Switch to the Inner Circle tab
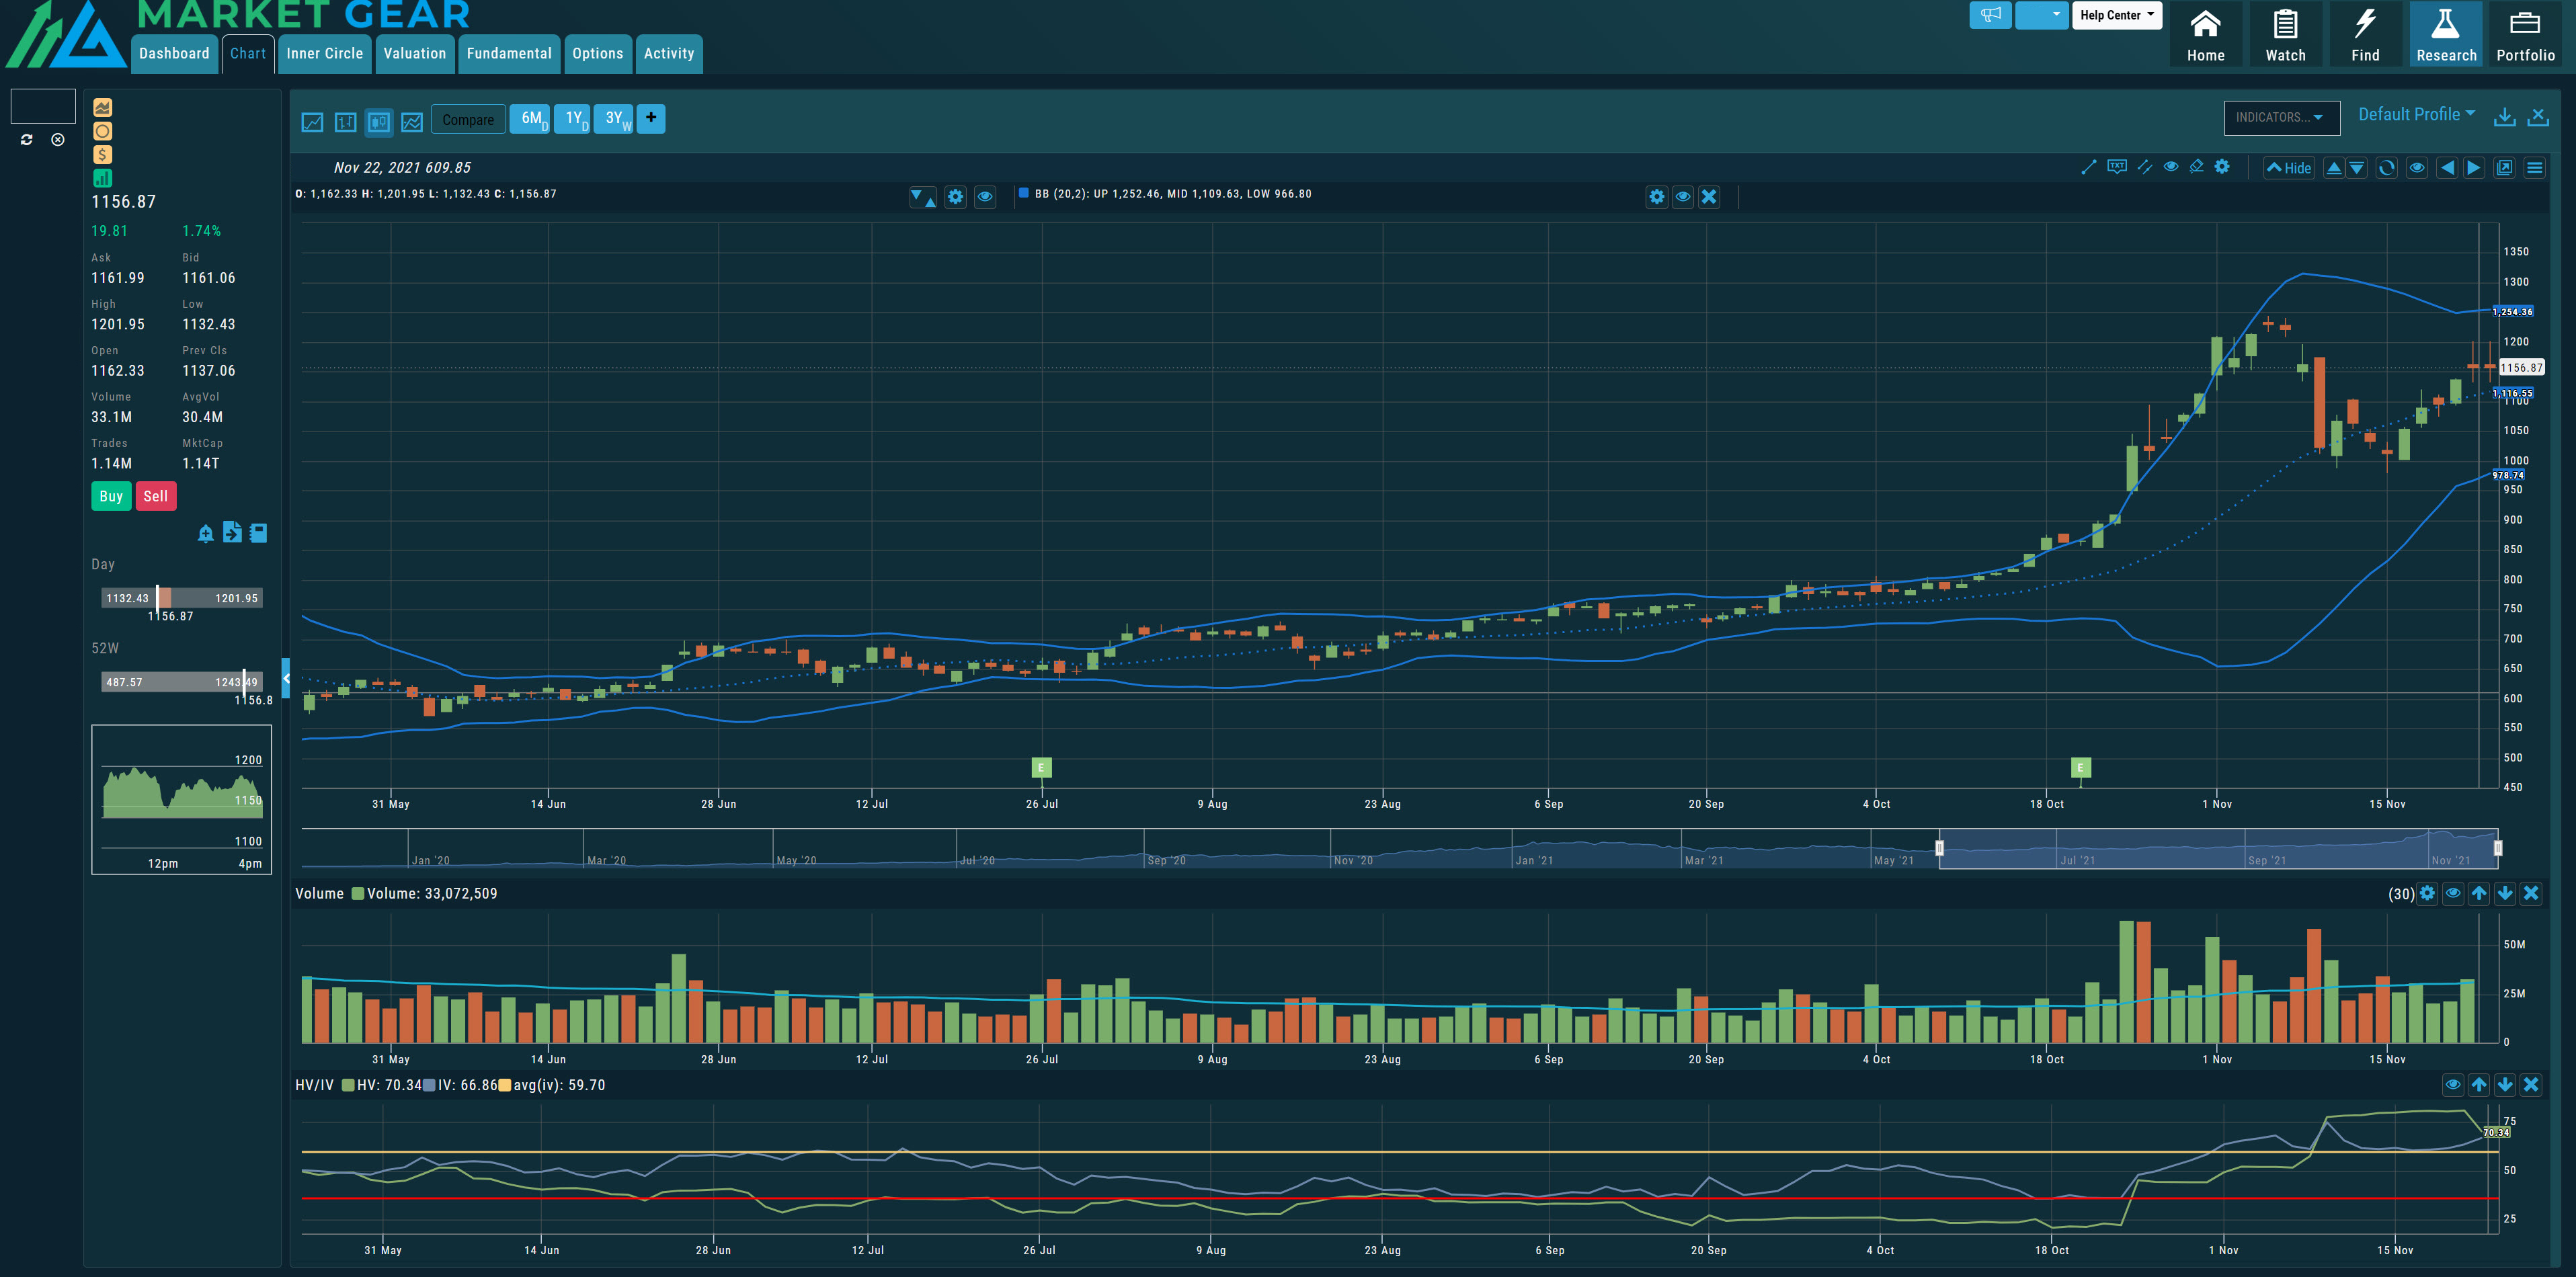The height and width of the screenshot is (1277, 2576). point(325,54)
